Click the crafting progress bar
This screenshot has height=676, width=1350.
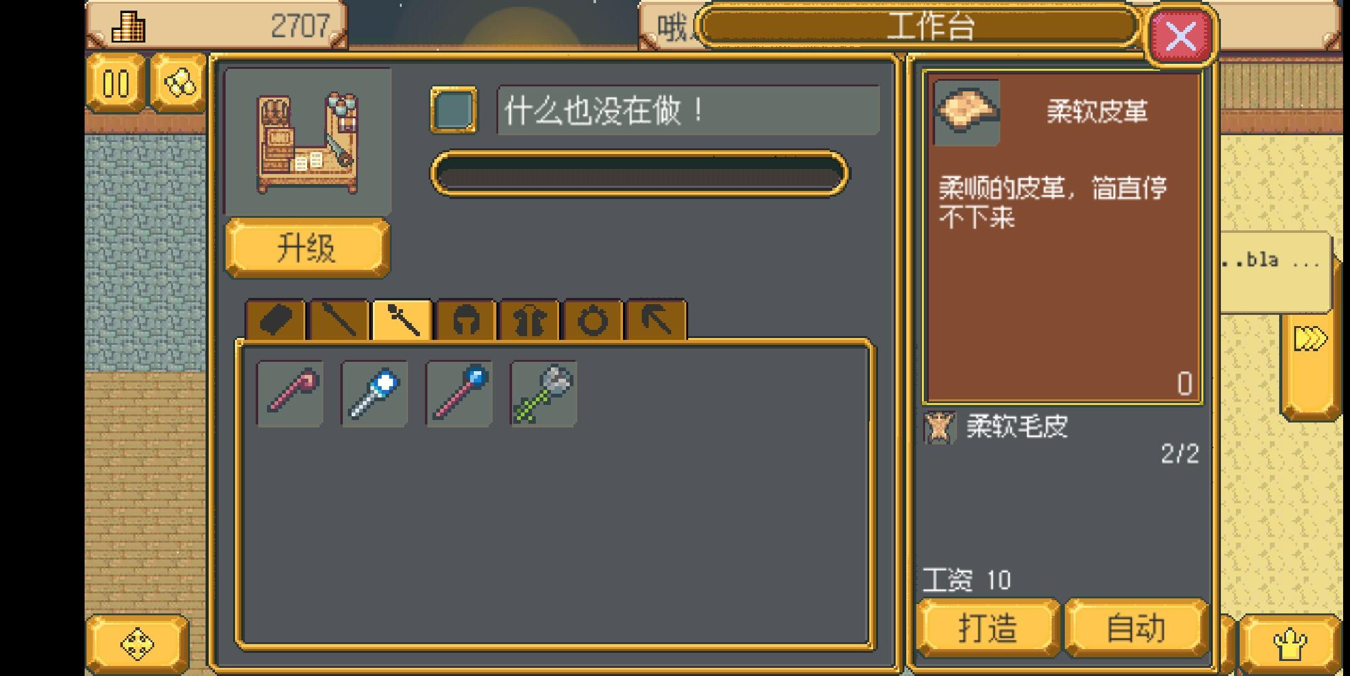[x=639, y=173]
